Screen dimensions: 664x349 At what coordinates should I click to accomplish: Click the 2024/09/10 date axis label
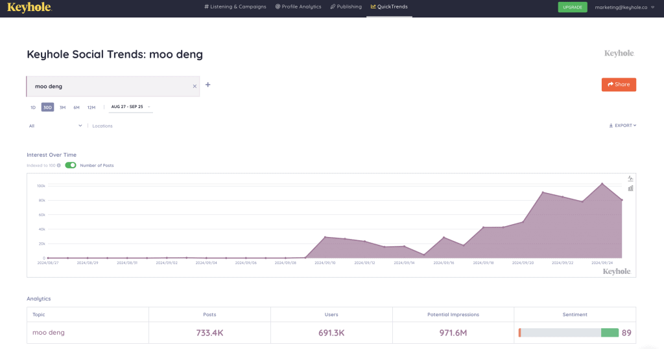pyautogui.click(x=325, y=263)
